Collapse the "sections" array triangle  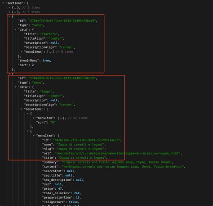pos(3,3)
